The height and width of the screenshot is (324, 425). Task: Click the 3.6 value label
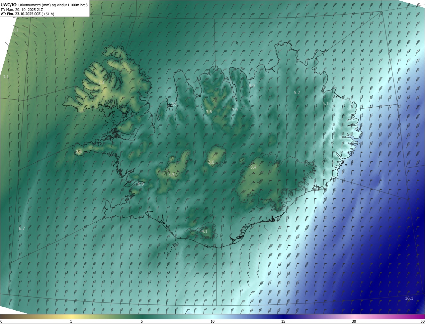pyautogui.click(x=209, y=112)
